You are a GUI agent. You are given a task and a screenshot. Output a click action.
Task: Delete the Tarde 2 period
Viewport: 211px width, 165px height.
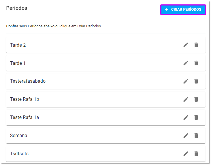coord(196,45)
